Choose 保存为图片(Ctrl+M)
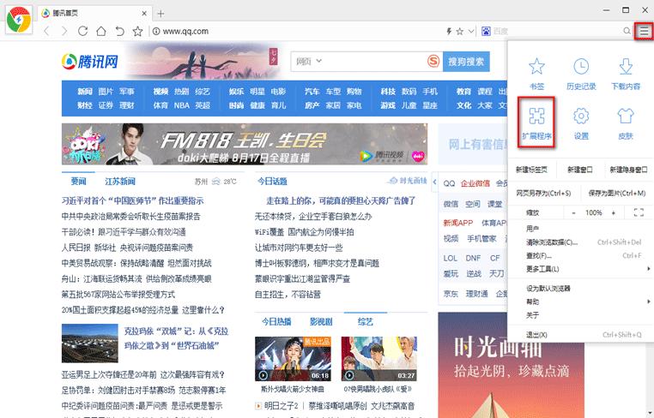 click(617, 194)
